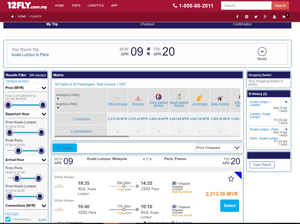Click the maximum price slider handle
This screenshot has width=300, height=224.
click(x=43, y=105)
